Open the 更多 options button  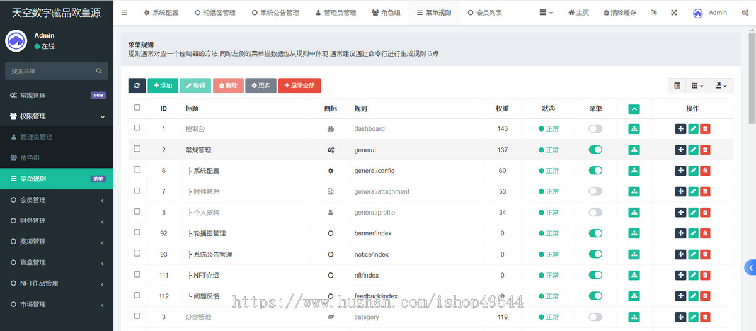click(x=261, y=86)
